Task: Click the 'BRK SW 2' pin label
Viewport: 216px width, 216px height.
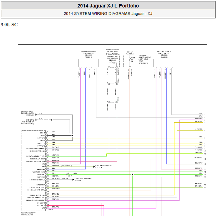Action: pyautogui.click(x=41, y=206)
